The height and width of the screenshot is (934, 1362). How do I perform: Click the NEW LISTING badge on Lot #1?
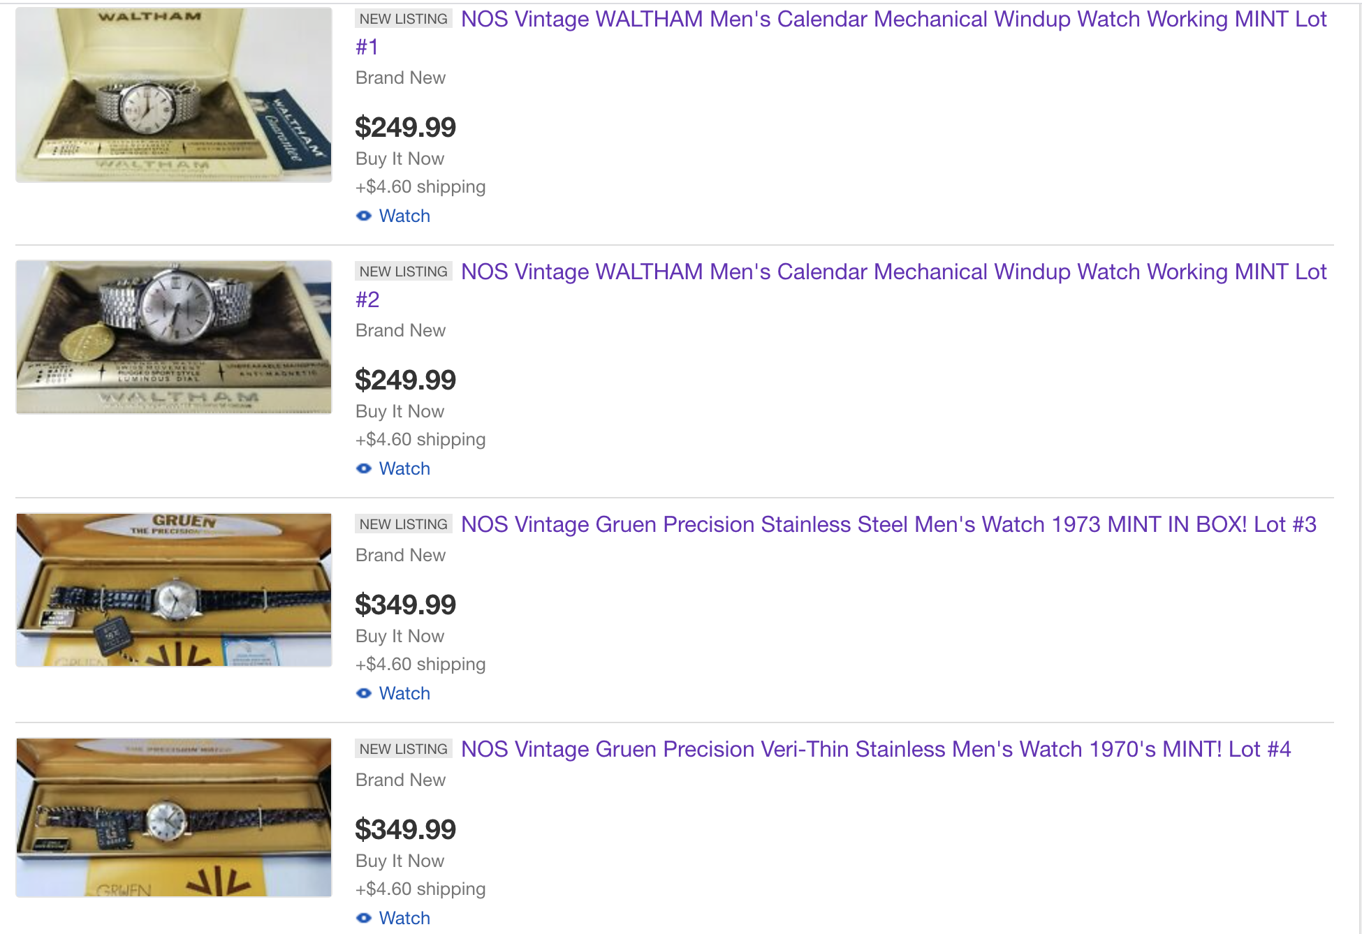click(x=404, y=19)
